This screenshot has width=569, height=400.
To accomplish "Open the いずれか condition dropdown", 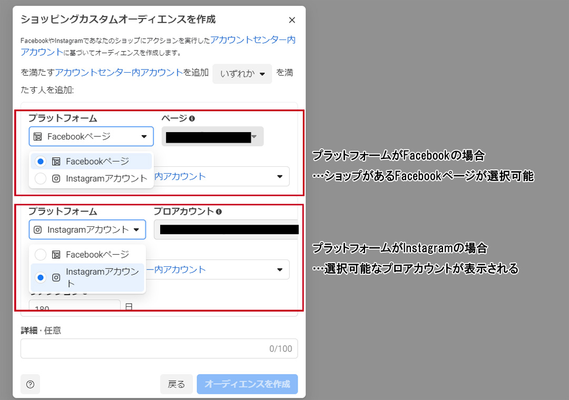I will pyautogui.click(x=242, y=74).
